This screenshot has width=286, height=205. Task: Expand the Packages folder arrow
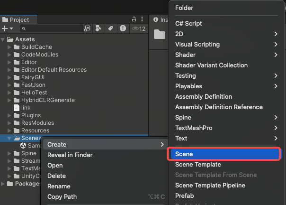[3, 184]
